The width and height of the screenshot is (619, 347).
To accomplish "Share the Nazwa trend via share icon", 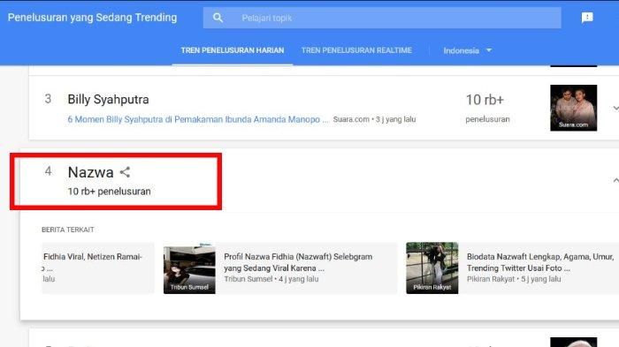I will [x=125, y=172].
